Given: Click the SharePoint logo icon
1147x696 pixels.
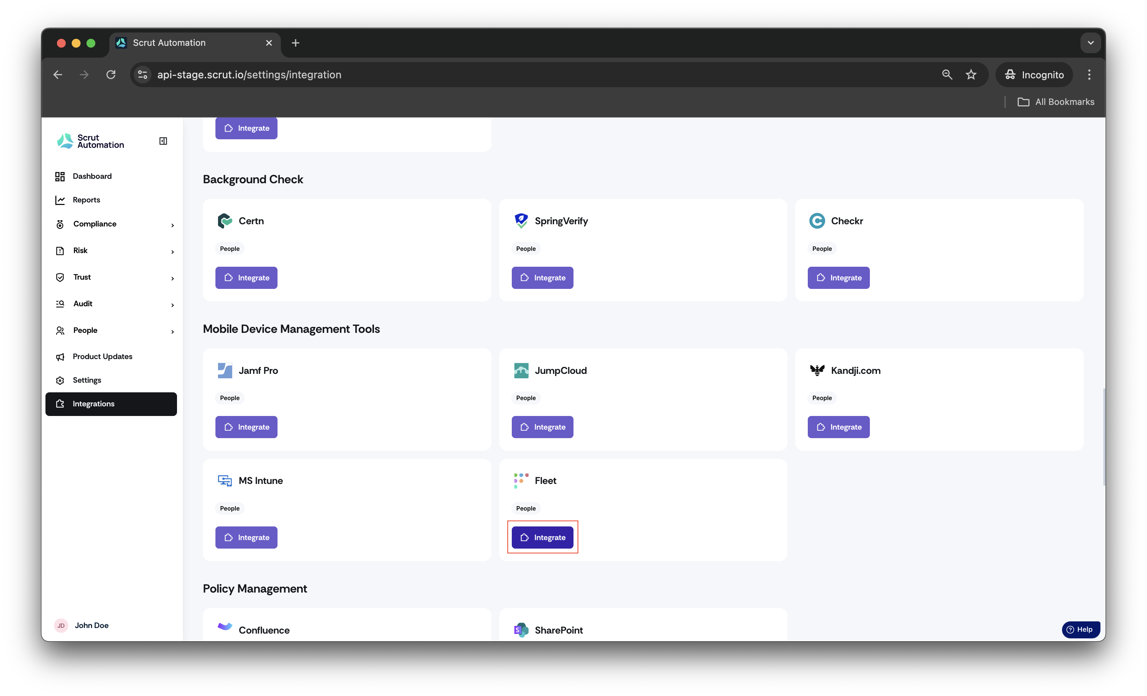Looking at the screenshot, I should (x=521, y=630).
